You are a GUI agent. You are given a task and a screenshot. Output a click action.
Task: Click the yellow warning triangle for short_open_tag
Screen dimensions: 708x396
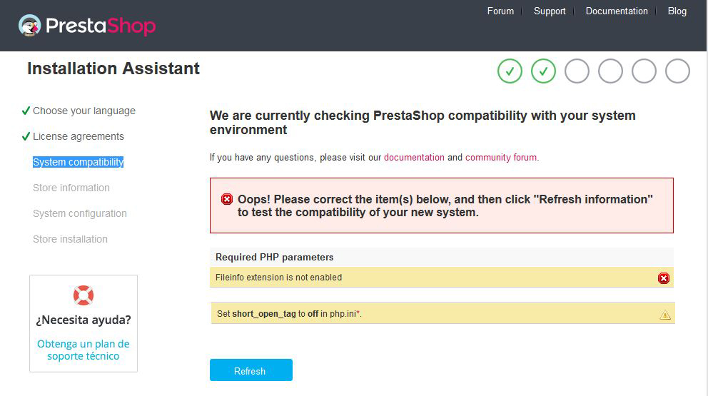coord(665,314)
